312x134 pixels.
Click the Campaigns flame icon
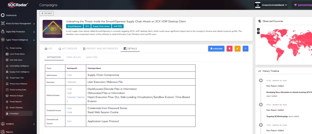(7, 113)
